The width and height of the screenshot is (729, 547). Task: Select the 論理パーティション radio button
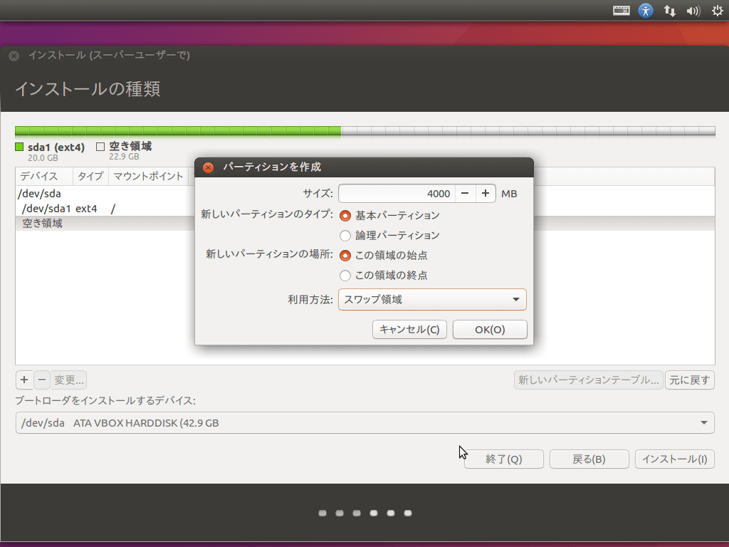[x=345, y=235]
